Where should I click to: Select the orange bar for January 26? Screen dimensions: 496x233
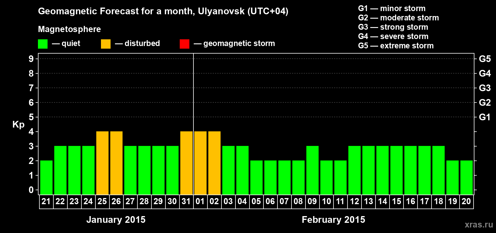(x=116, y=163)
